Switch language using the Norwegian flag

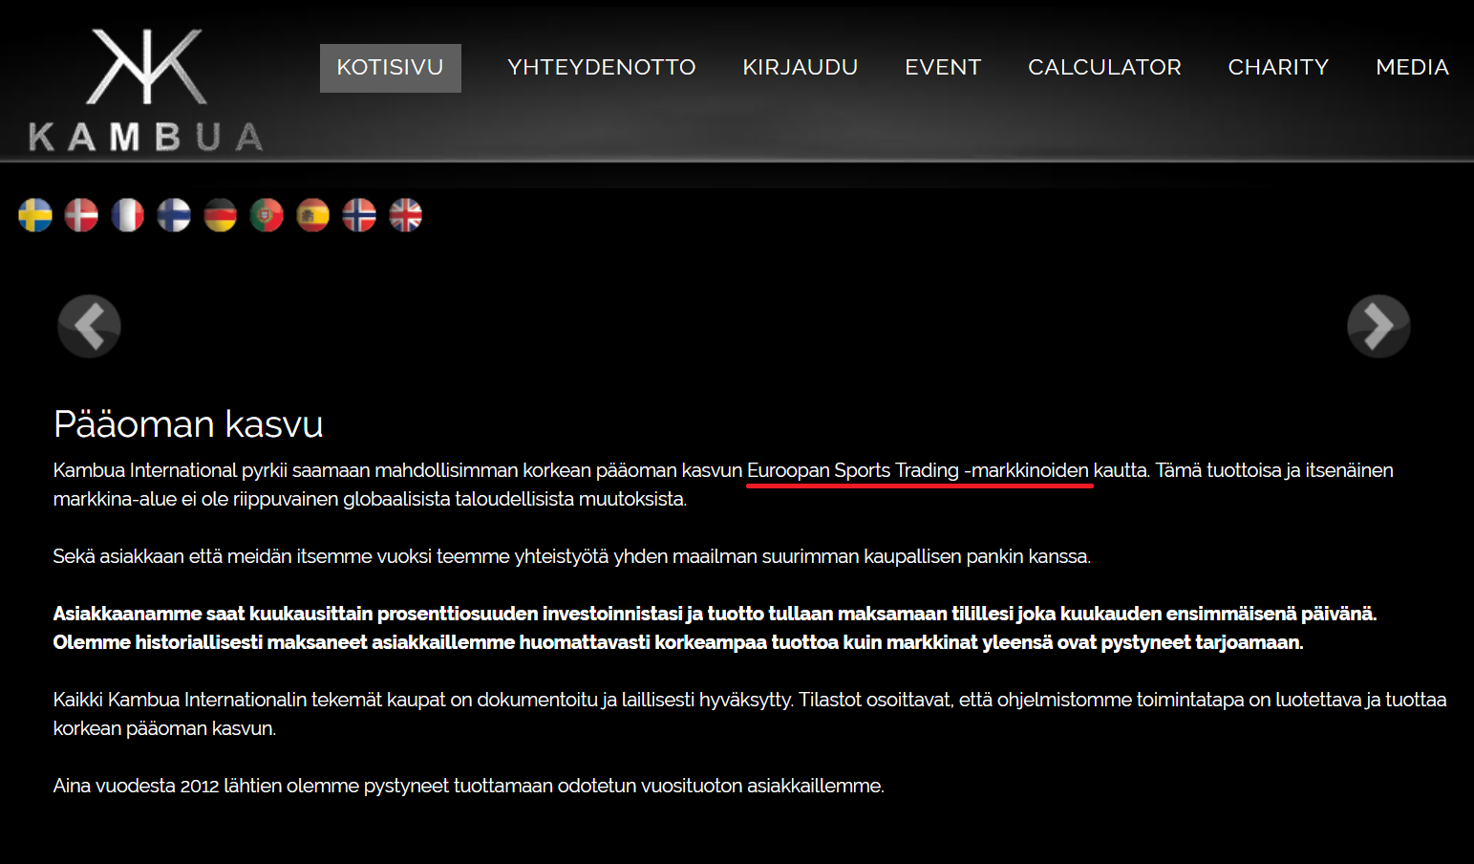(359, 215)
